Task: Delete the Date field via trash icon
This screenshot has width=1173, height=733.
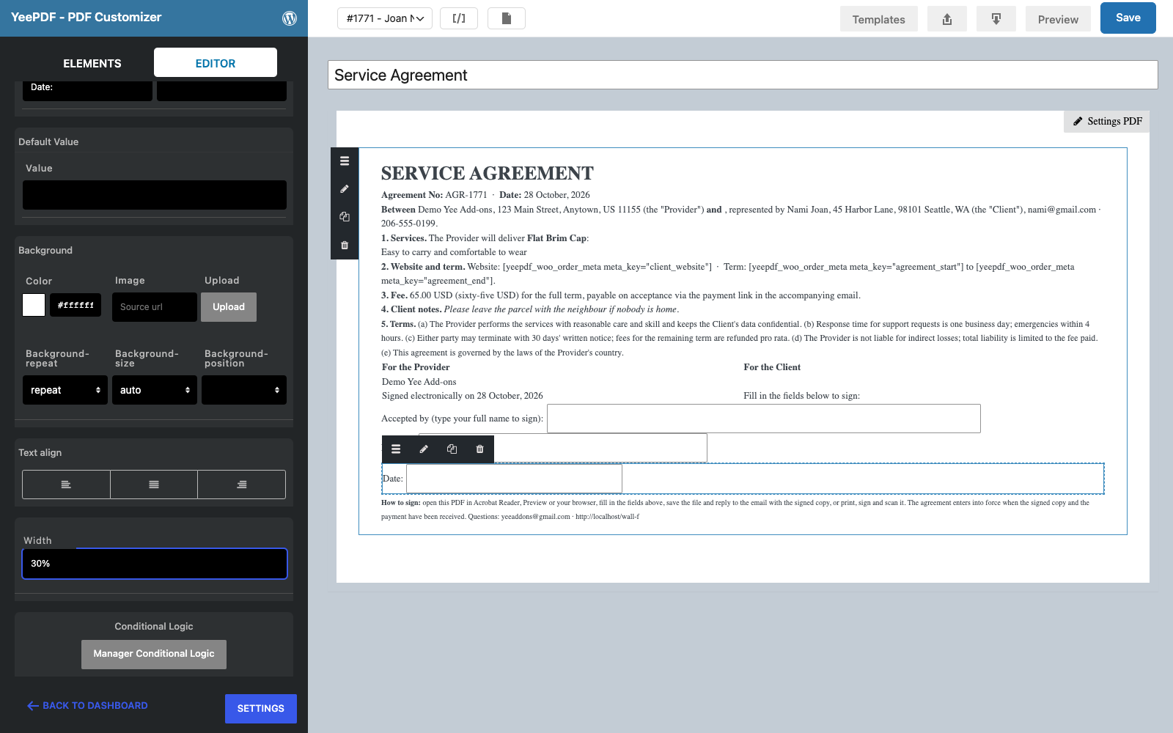Action: pyautogui.click(x=479, y=449)
